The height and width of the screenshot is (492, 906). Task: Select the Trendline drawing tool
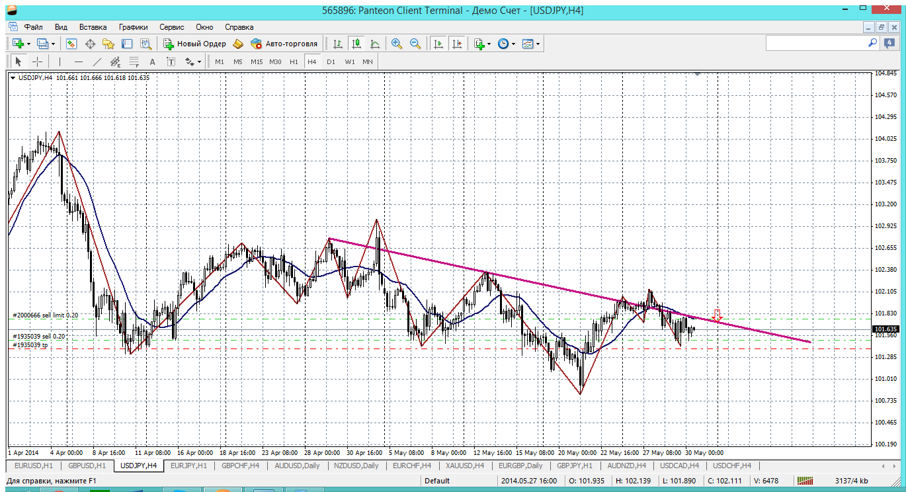pyautogui.click(x=97, y=61)
